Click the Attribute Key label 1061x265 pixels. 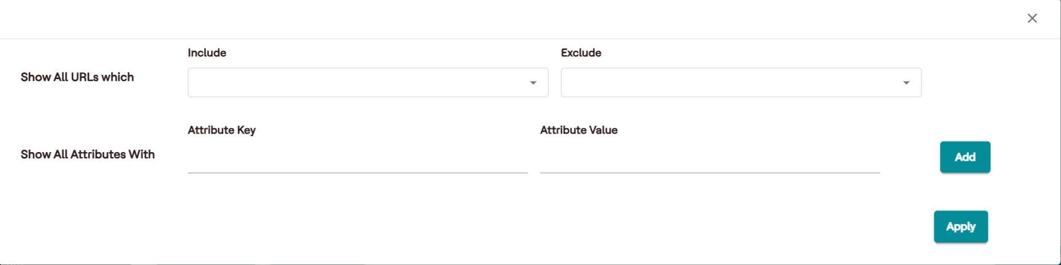pyautogui.click(x=222, y=130)
